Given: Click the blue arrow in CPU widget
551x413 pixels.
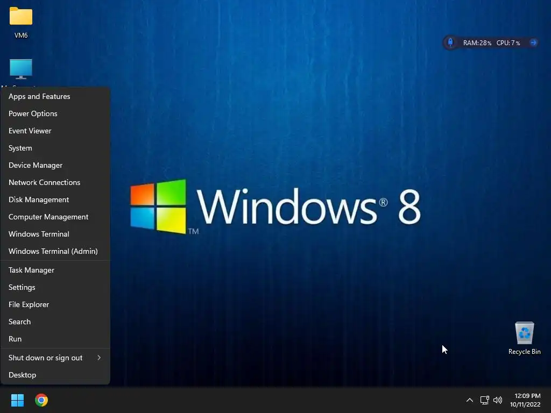Looking at the screenshot, I should [x=533, y=42].
